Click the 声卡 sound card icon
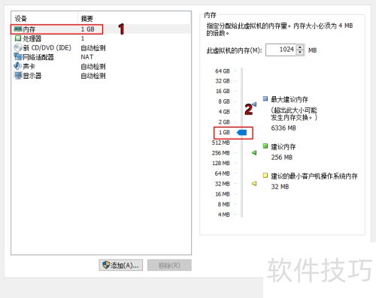This screenshot has height=298, width=376. [17, 66]
